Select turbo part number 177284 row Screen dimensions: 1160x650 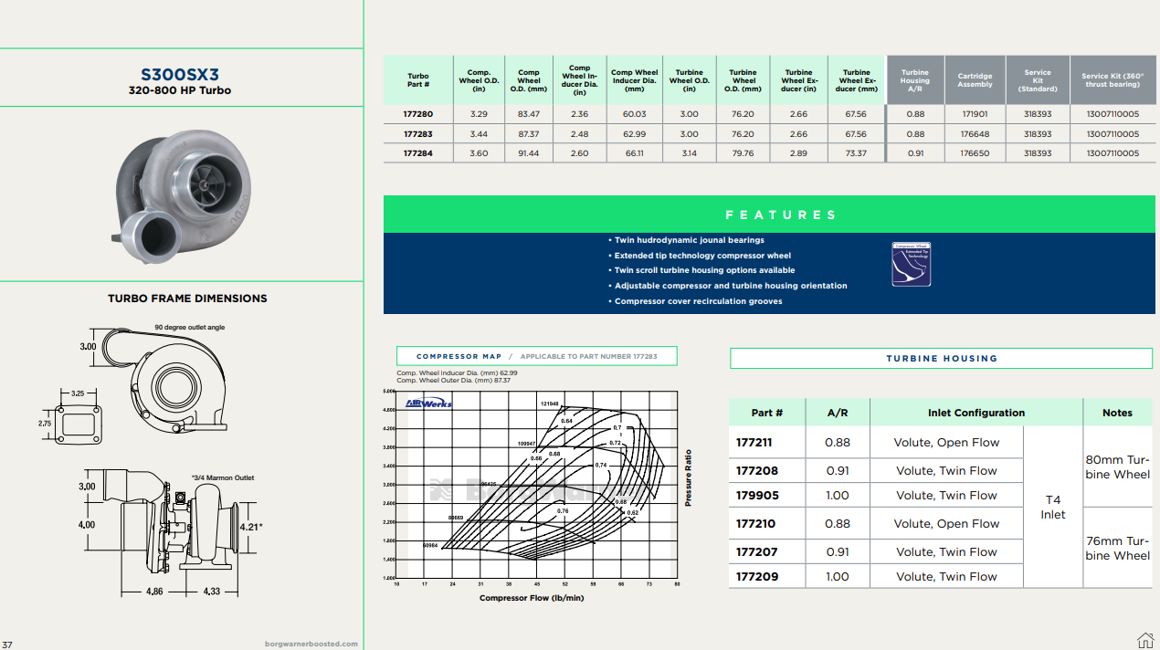click(x=418, y=153)
